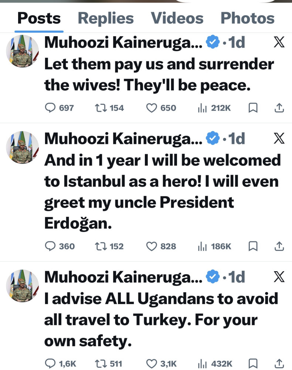
Task: Open the Photos tab
Action: 247,18
